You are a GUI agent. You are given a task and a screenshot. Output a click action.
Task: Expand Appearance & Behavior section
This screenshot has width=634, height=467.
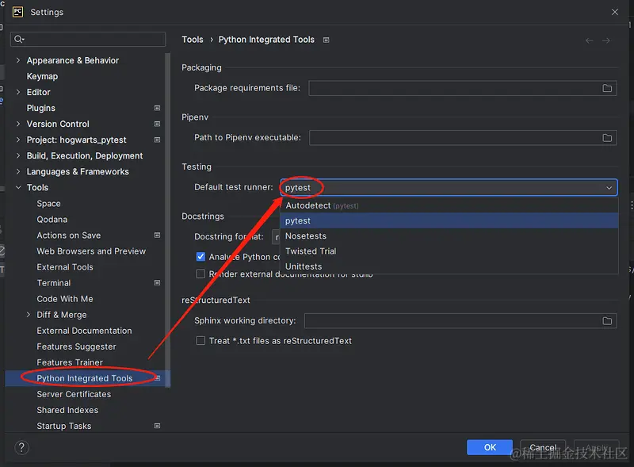(x=17, y=60)
